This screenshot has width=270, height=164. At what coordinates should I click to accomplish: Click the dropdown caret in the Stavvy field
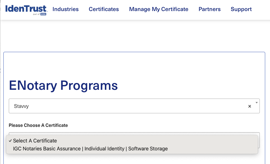point(256,103)
